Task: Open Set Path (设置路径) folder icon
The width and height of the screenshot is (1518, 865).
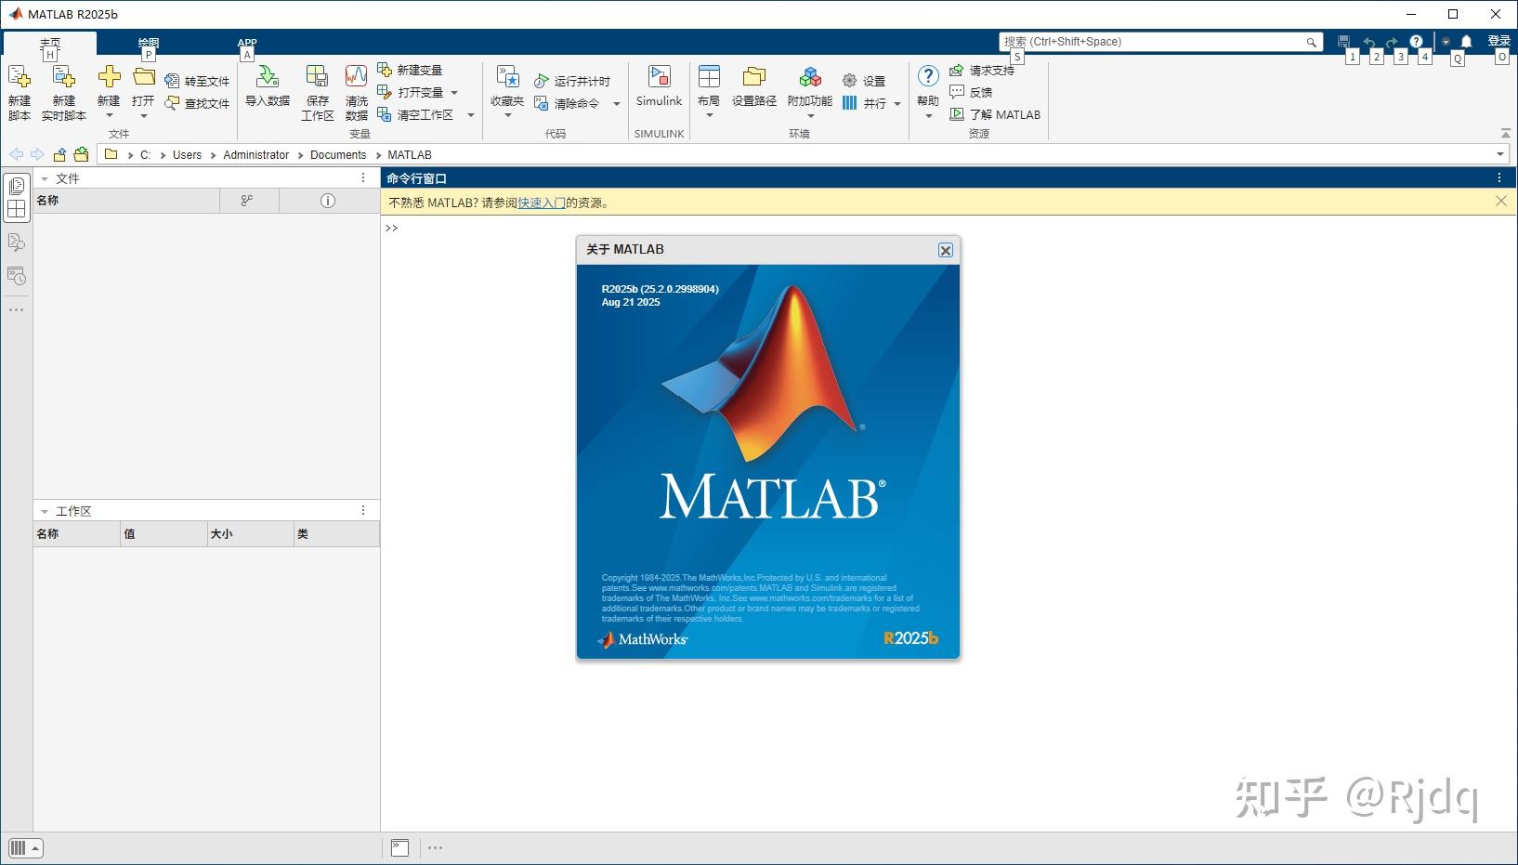Action: (x=754, y=77)
